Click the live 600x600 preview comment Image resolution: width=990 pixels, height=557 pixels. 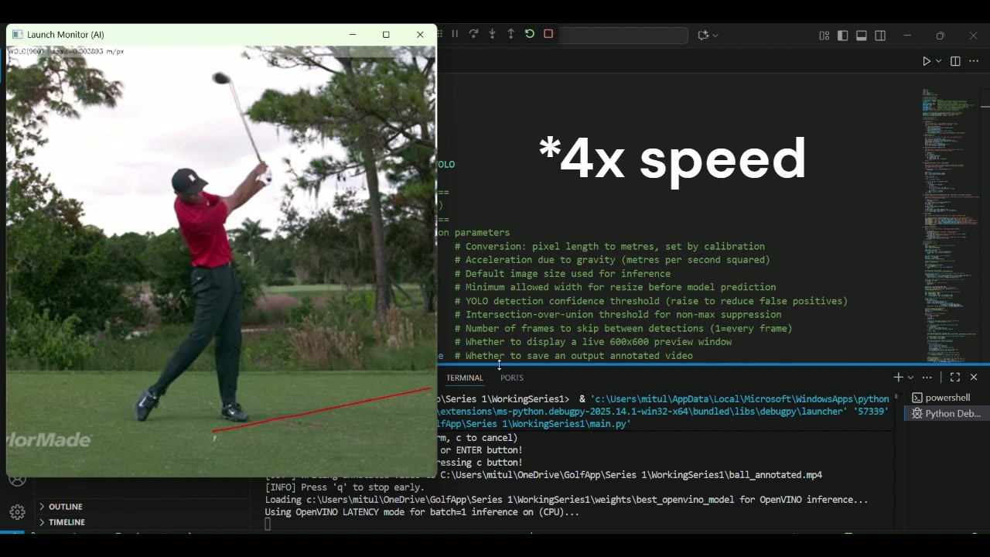593,342
